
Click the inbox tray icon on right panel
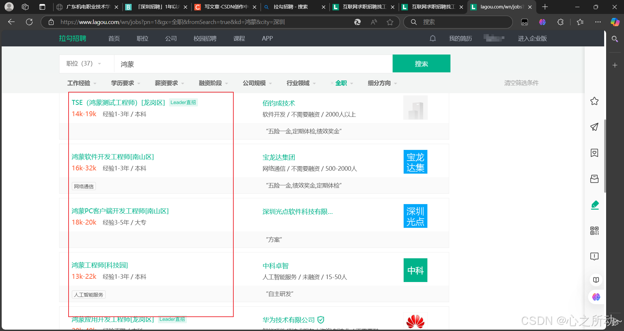point(594,179)
